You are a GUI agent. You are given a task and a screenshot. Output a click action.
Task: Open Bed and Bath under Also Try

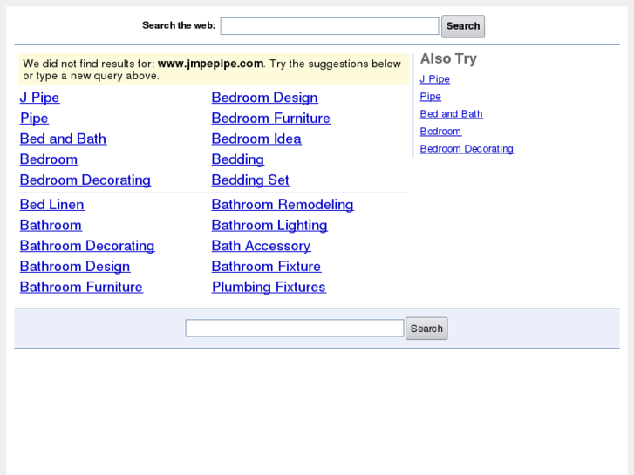click(451, 114)
